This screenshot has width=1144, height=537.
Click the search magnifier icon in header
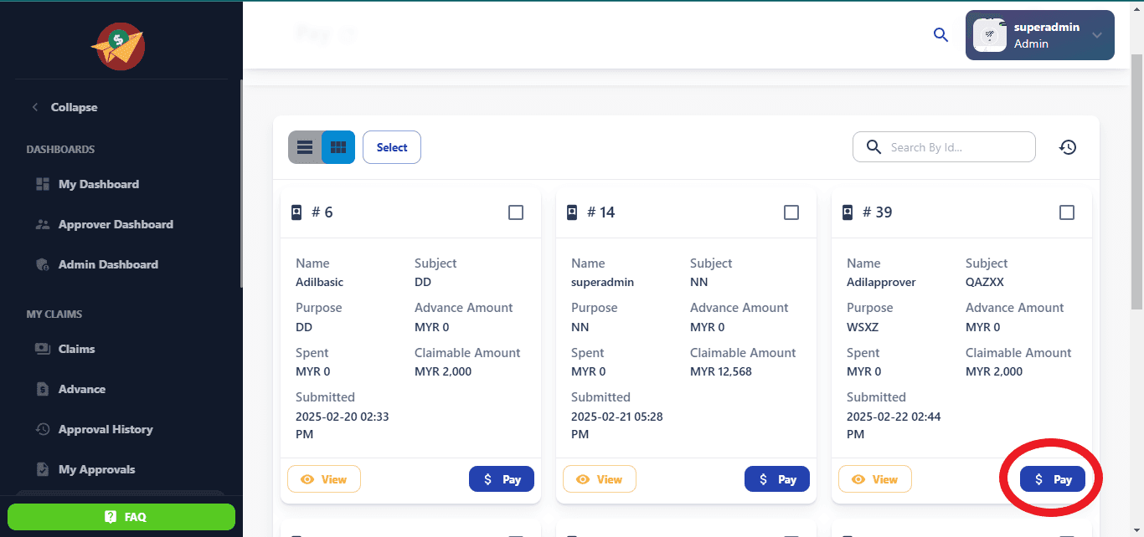[940, 34]
